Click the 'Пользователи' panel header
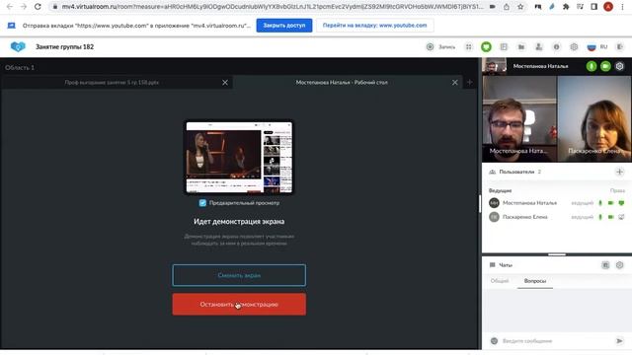The width and height of the screenshot is (632, 355). [516, 172]
